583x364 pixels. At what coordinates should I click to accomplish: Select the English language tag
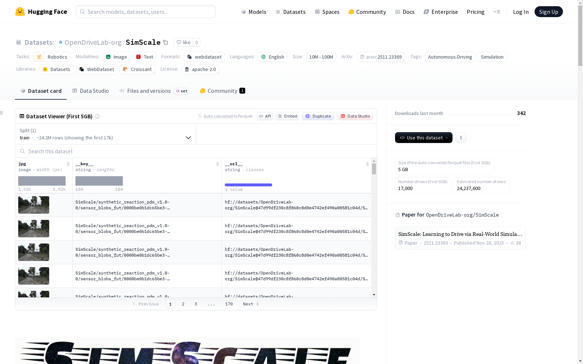(273, 57)
